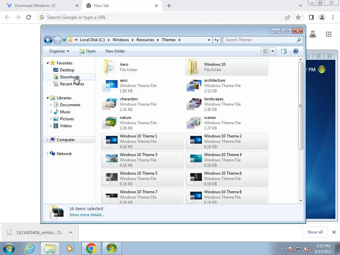The image size is (340, 255).
Task: Open Recent Places in Favorites
Action: [x=72, y=84]
